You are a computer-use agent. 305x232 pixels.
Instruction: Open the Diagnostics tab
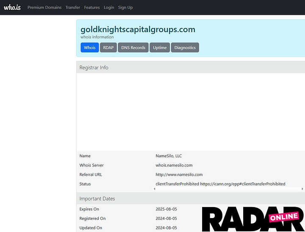tap(185, 47)
